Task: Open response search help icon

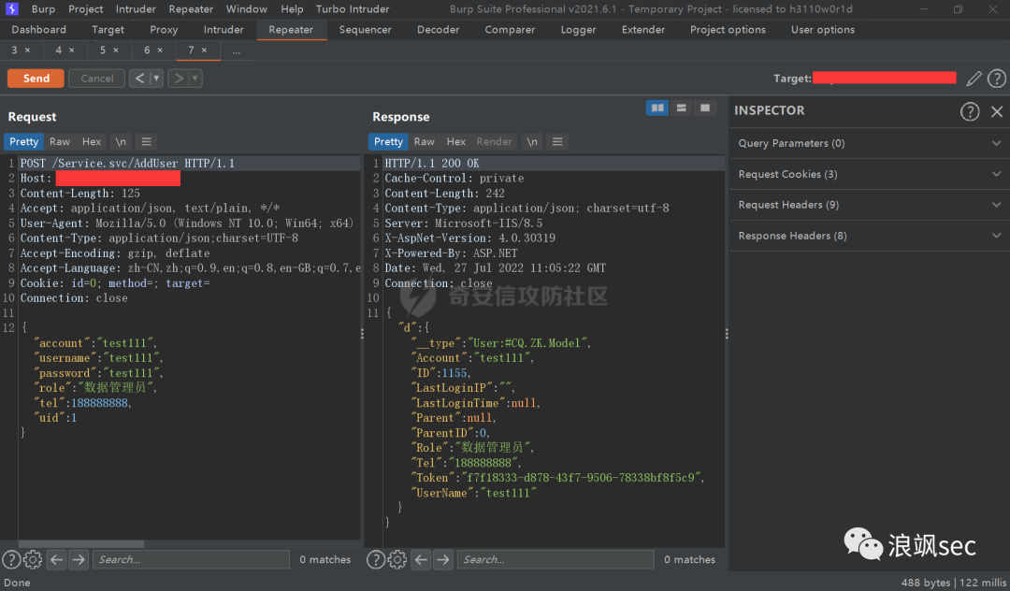Action: click(376, 559)
